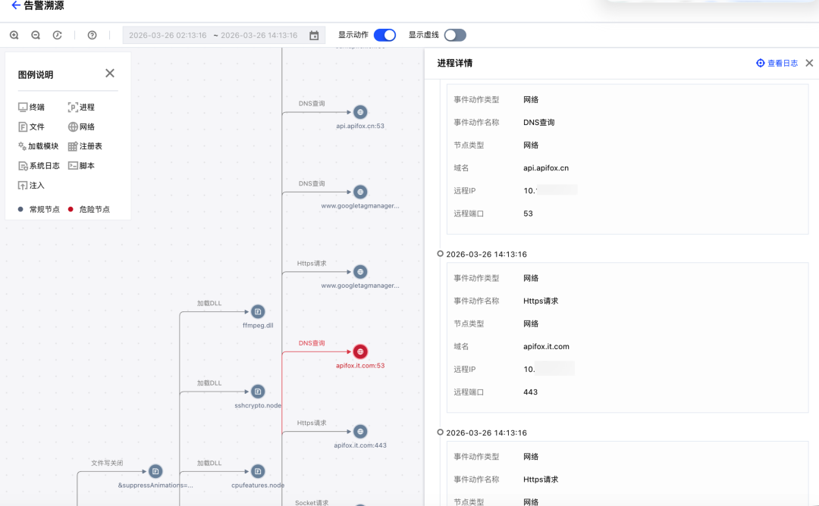Select the apifox.it.com:443 network node
This screenshot has width=819, height=506.
[360, 432]
